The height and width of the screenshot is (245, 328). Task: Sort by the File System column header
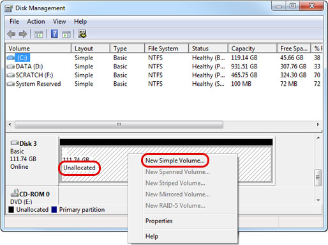click(x=167, y=49)
